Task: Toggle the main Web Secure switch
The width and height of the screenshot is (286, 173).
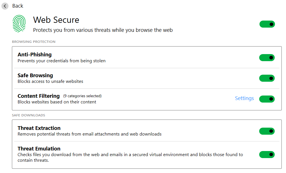Action: pyautogui.click(x=267, y=24)
